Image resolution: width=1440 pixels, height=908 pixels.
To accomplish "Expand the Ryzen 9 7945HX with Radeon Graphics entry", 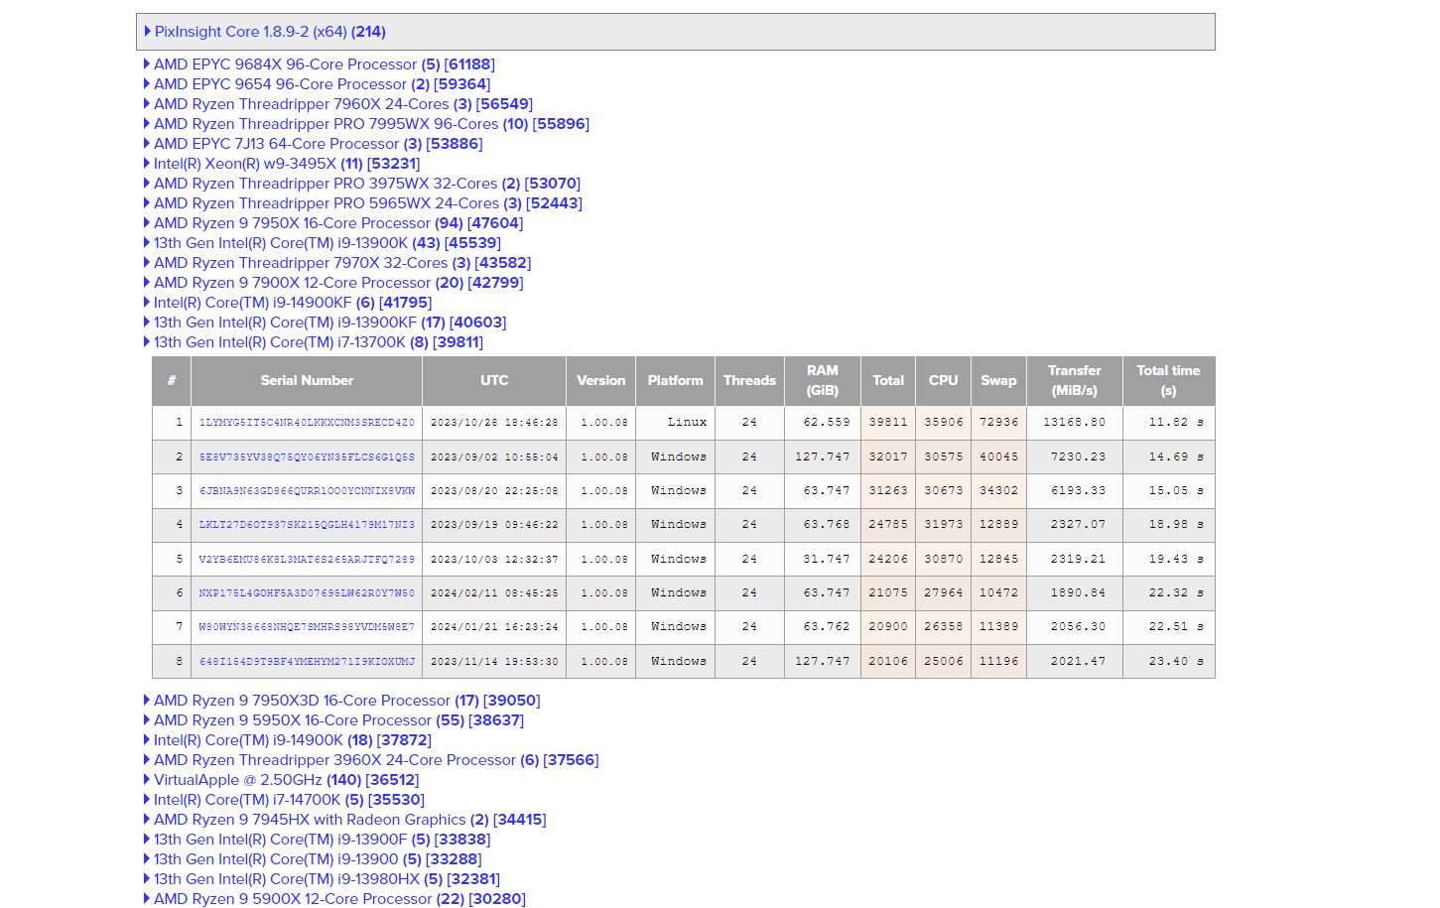I will [x=344, y=820].
